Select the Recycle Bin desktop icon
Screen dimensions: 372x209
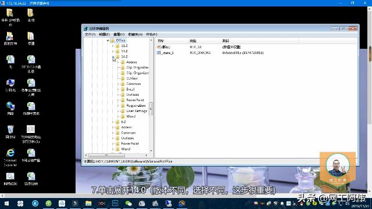(x=10, y=132)
